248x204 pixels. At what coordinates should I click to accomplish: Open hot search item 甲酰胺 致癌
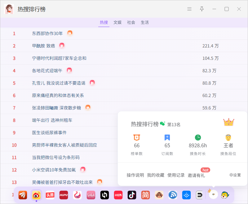click(x=43, y=46)
